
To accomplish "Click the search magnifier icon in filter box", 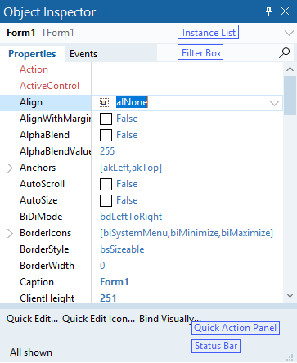I will (284, 52).
